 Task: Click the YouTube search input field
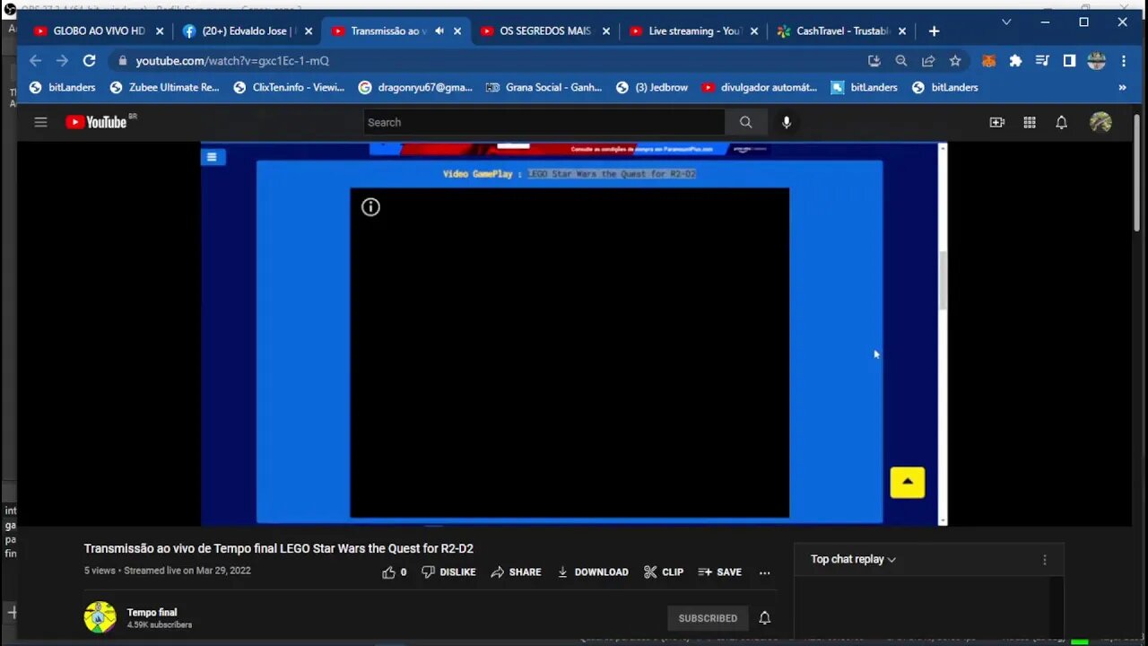coord(544,122)
